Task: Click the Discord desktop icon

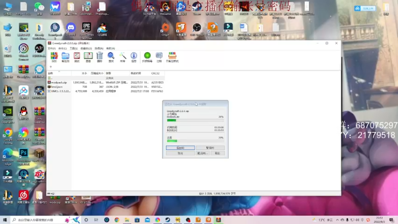Action: 71,30
